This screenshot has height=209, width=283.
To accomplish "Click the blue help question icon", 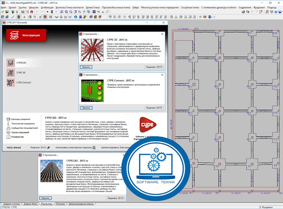I will tap(276, 12).
